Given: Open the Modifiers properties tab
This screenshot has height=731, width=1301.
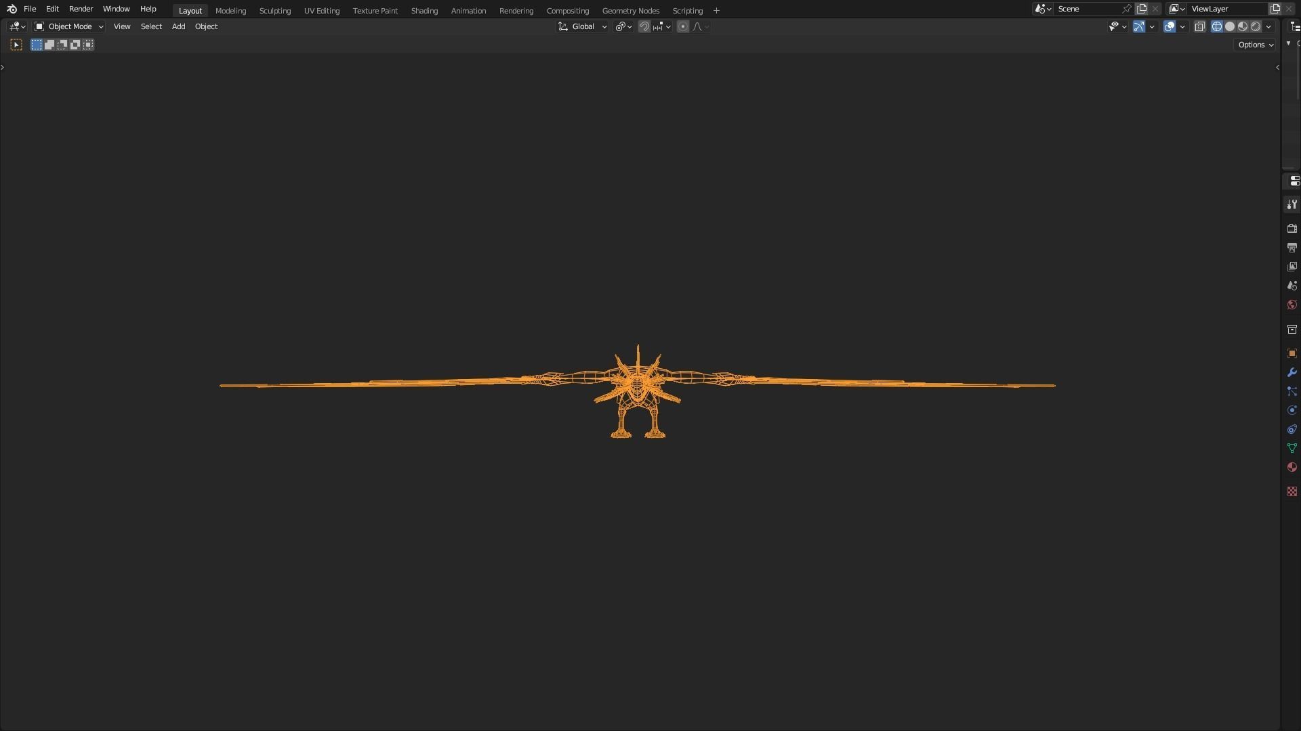Looking at the screenshot, I should (1292, 372).
